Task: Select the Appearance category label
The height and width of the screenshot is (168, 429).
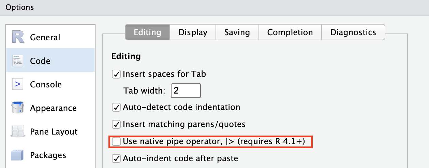Action: [x=53, y=108]
